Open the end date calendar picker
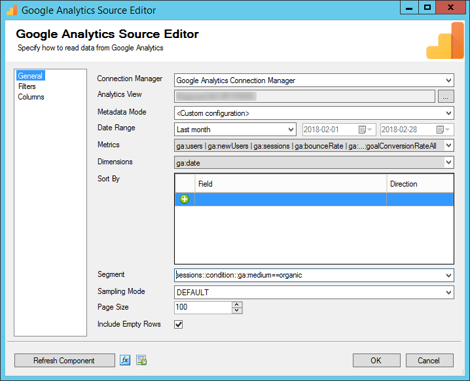 click(x=443, y=130)
